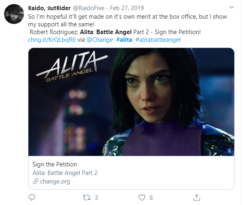The image size is (244, 205).
Task: Click 'Alita: Battle Angel Part 2' card description
Action: coord(65,173)
